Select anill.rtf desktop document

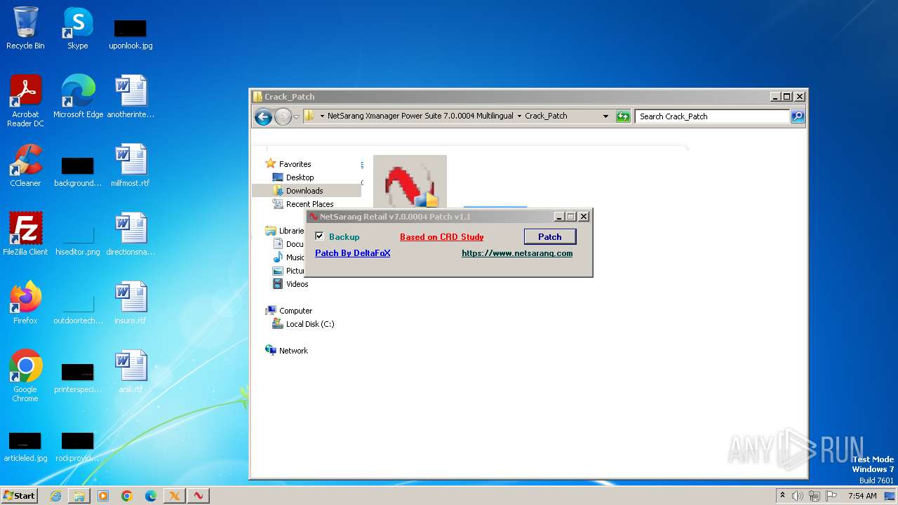[x=130, y=372]
